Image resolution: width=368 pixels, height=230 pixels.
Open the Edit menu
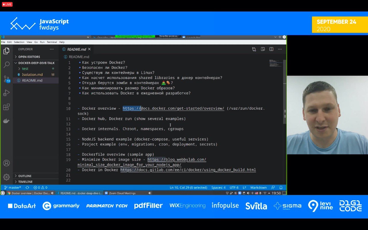[x=9, y=42]
